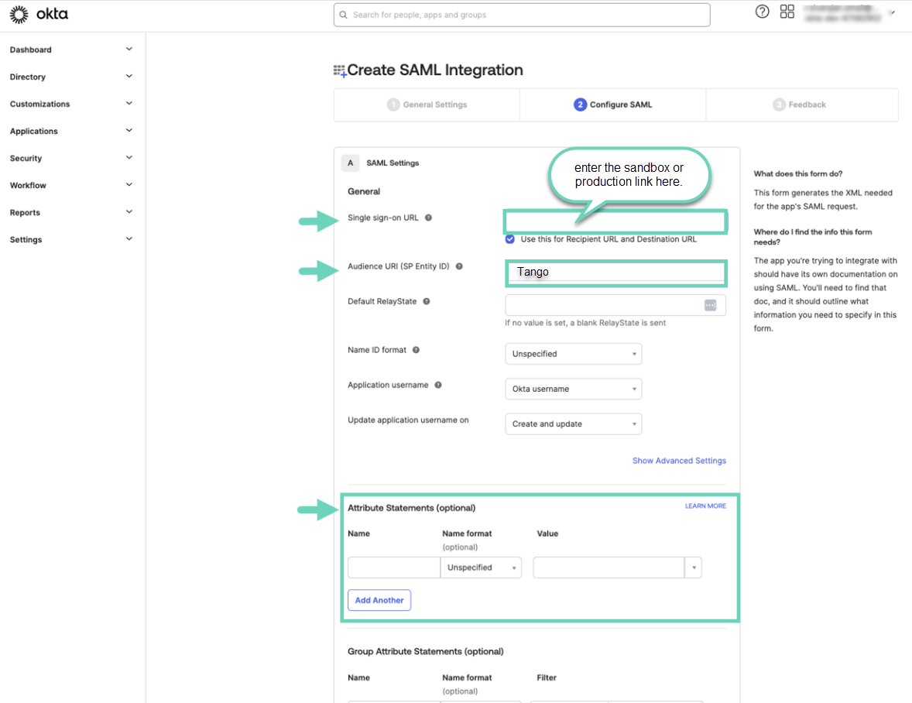This screenshot has width=912, height=703.
Task: Click info icon beside Default RelayState
Action: coord(427,301)
